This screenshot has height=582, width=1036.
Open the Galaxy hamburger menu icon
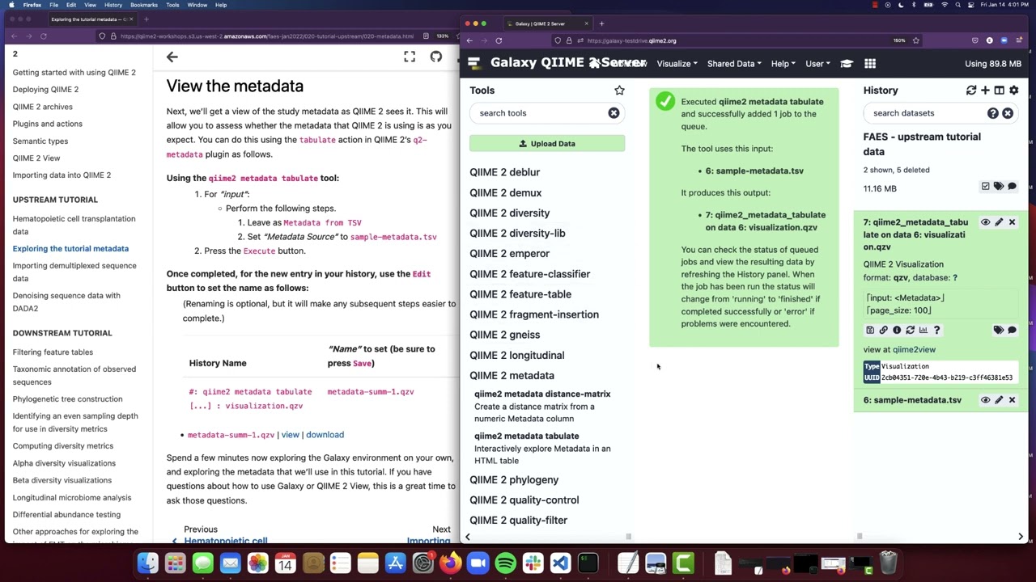474,63
